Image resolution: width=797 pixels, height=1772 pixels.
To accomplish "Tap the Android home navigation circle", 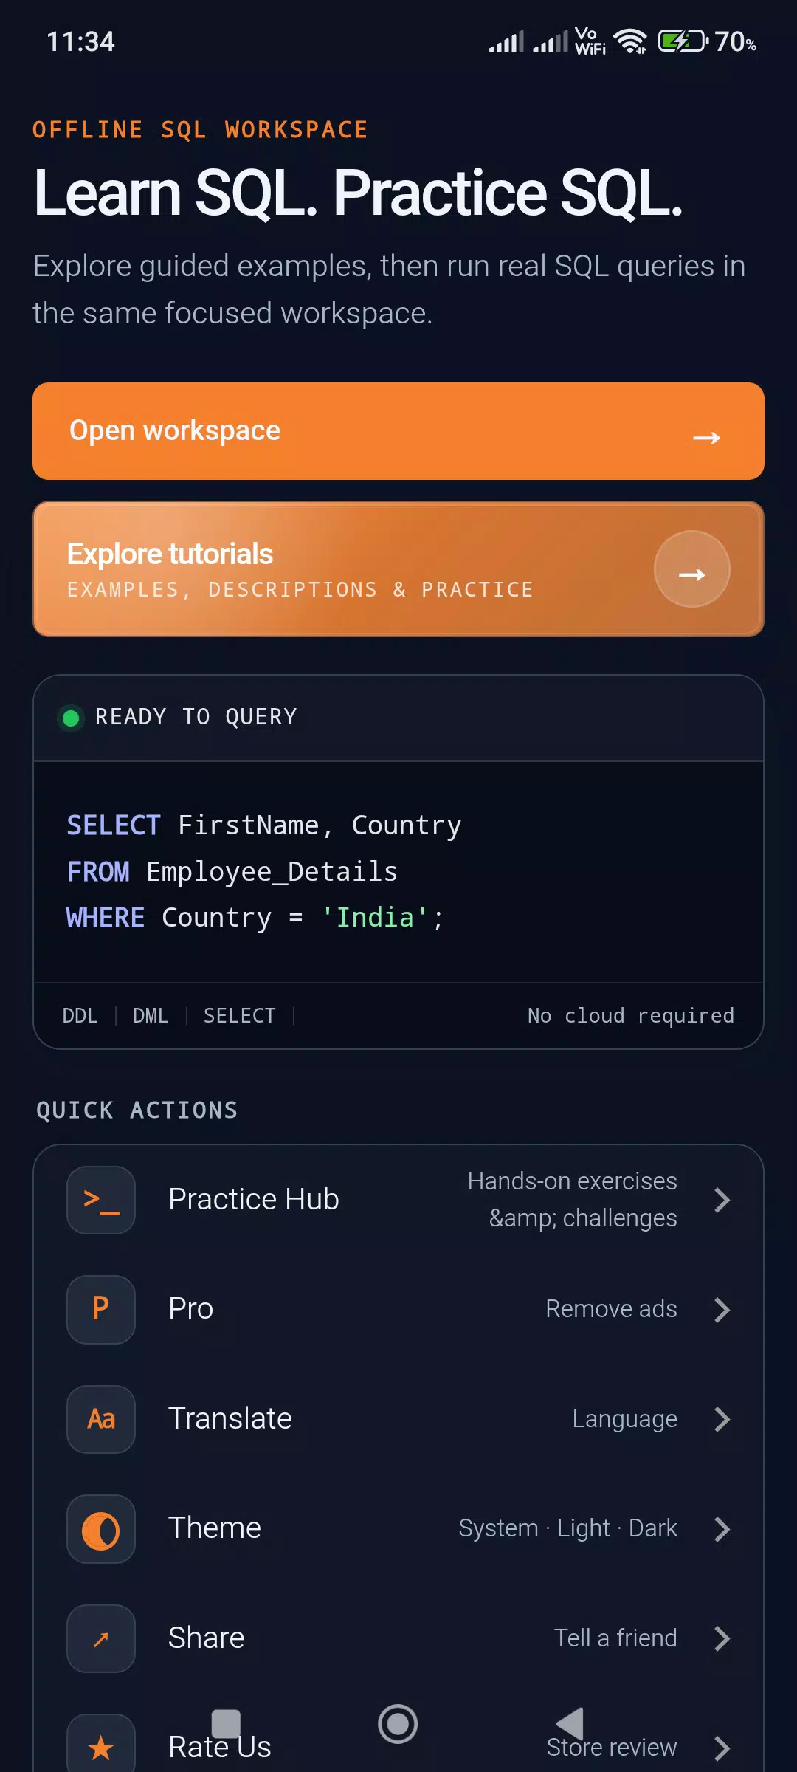I will 398,1724.
